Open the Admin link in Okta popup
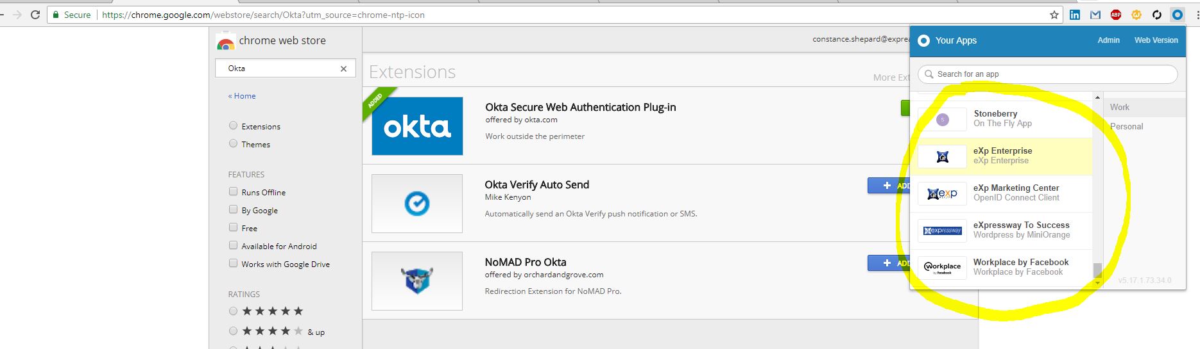The image size is (1200, 349). (x=1108, y=40)
